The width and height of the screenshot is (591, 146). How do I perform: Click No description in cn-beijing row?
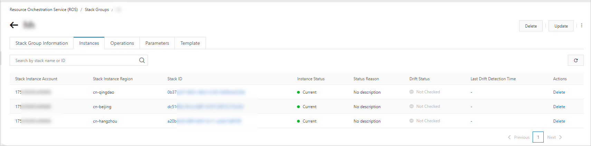pos(367,107)
